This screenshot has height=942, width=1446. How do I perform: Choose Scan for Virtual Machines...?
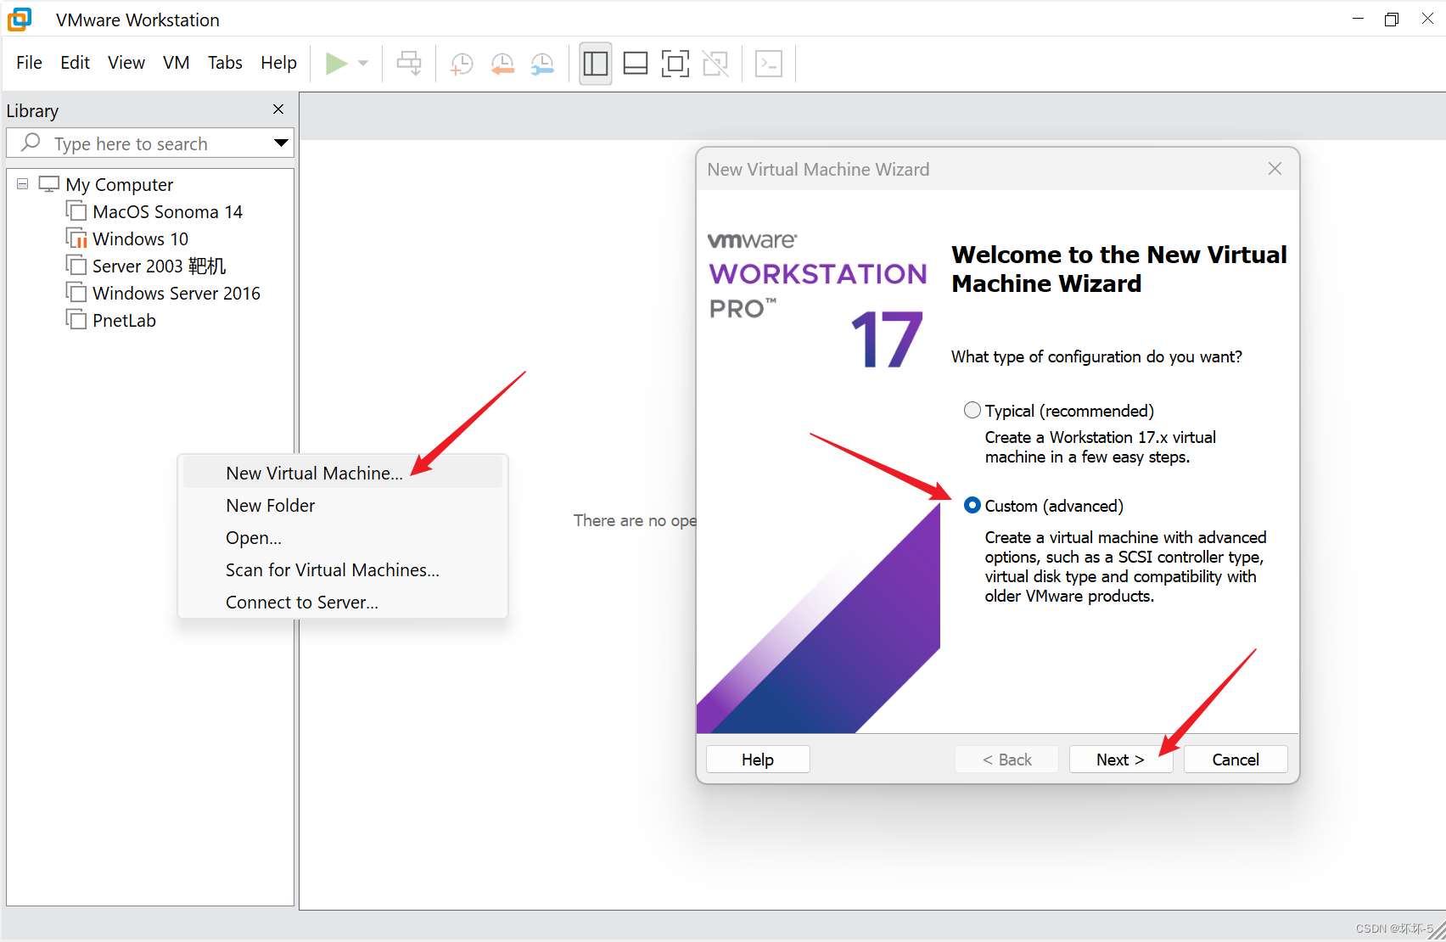pos(343,569)
